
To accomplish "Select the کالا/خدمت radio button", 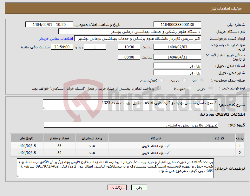I will pyautogui.click(x=162, y=80).
